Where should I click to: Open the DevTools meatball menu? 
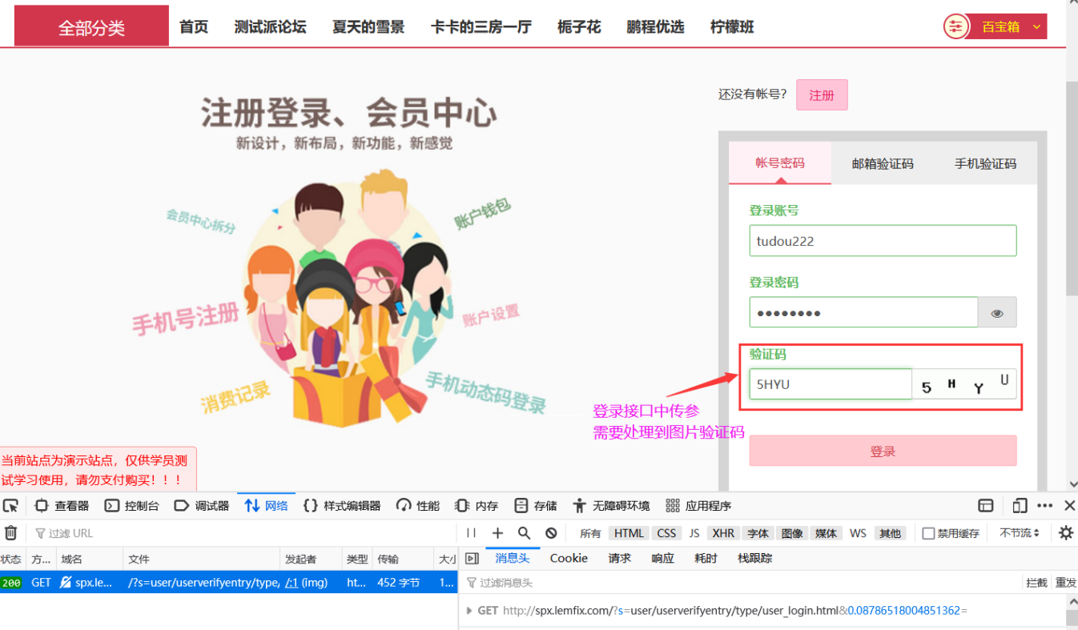point(1044,505)
